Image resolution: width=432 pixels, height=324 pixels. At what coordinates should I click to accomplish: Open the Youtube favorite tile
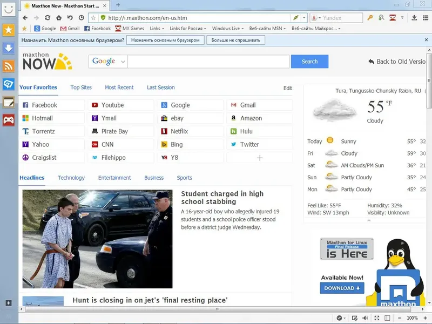click(121, 105)
